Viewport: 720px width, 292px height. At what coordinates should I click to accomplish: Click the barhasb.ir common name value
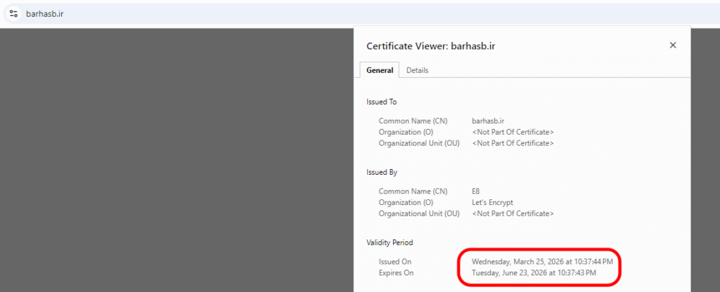click(x=489, y=121)
